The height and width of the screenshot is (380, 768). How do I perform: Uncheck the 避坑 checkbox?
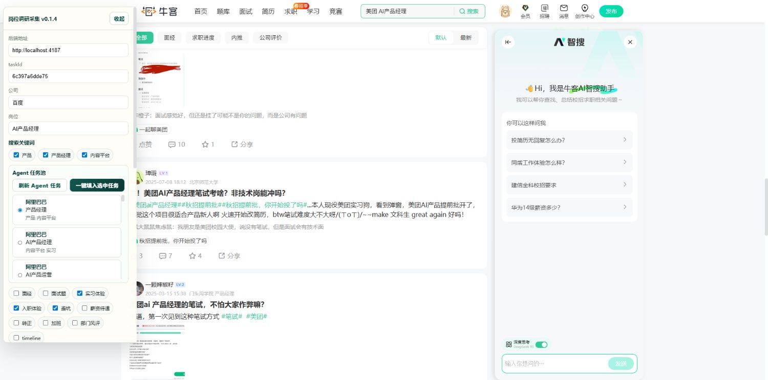(55, 308)
